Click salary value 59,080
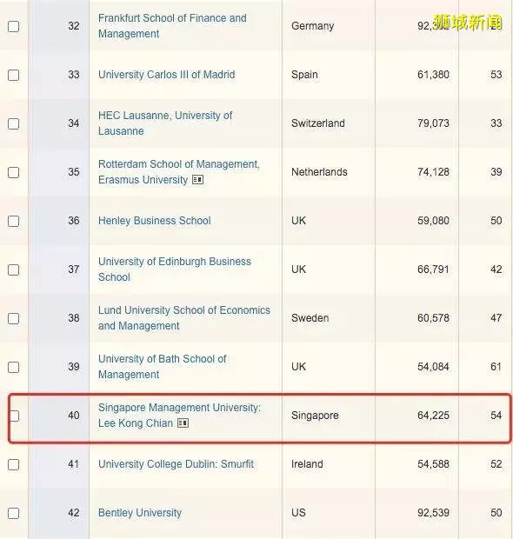This screenshot has height=539, width=513. pos(433,221)
